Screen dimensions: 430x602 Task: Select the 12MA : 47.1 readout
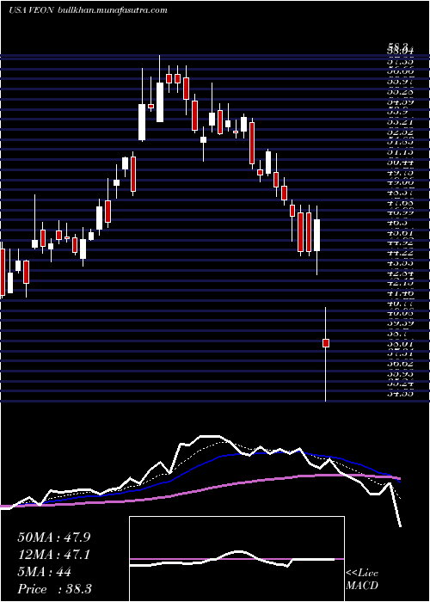coord(53,555)
